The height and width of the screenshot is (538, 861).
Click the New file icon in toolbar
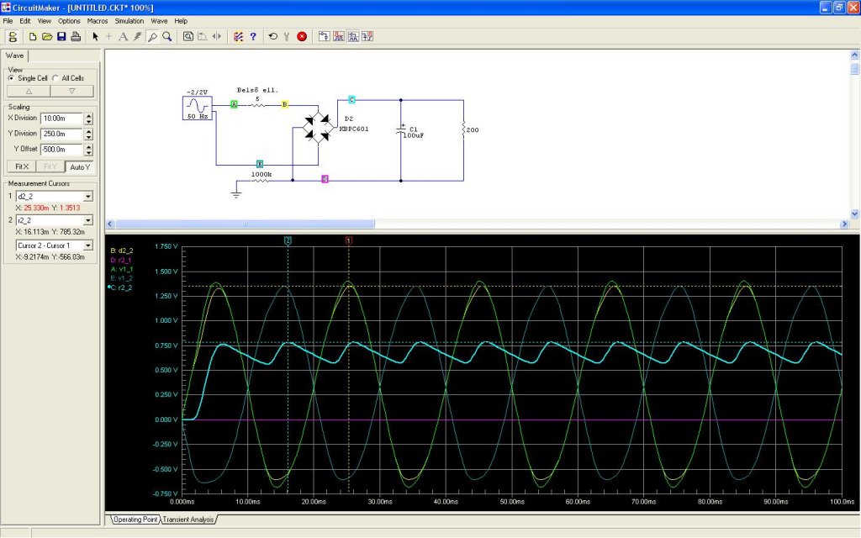33,36
